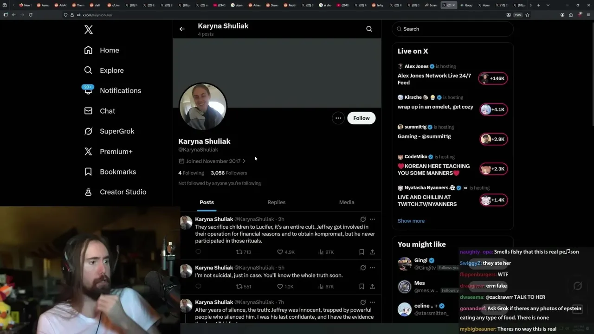Screen dimensions: 594x334
Task: View analytics on the 97K views post
Action: [x=326, y=252]
